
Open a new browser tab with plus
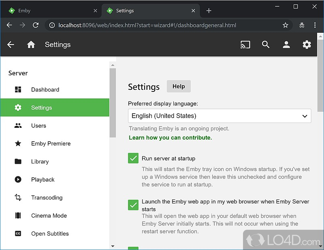[209, 11]
